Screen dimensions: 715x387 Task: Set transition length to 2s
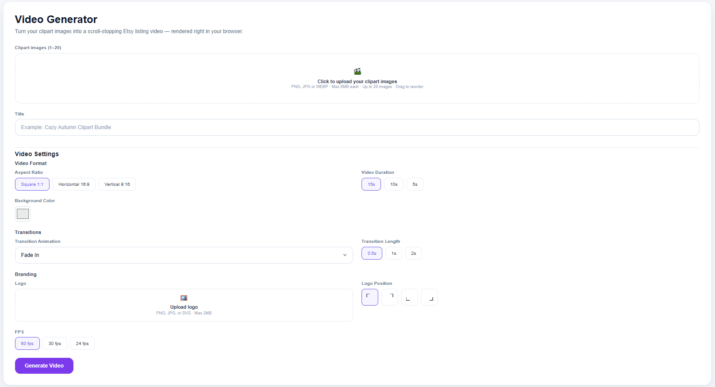click(x=414, y=253)
